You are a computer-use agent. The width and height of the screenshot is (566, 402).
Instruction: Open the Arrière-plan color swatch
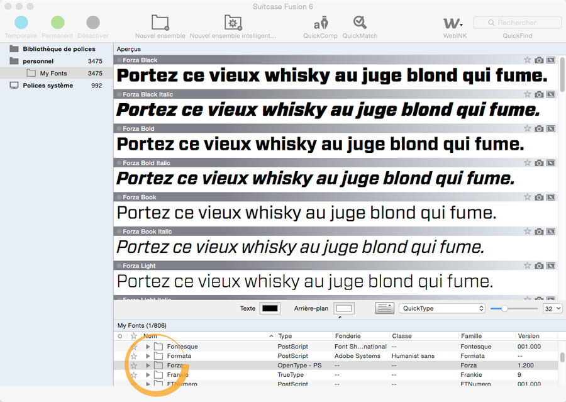pos(344,308)
